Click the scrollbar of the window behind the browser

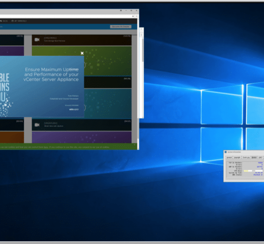pyautogui.click(x=143, y=51)
